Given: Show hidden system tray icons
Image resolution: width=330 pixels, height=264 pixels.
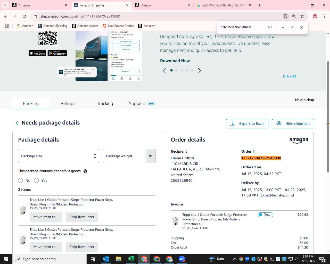Looking at the screenshot, I should (235, 259).
